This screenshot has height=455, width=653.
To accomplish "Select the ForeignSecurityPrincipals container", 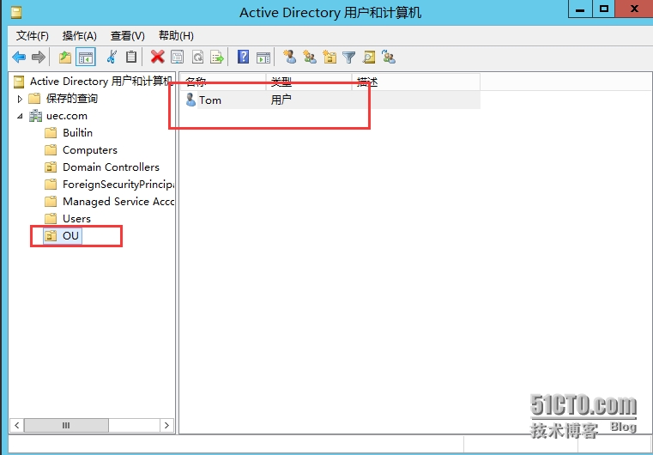I will click(109, 185).
